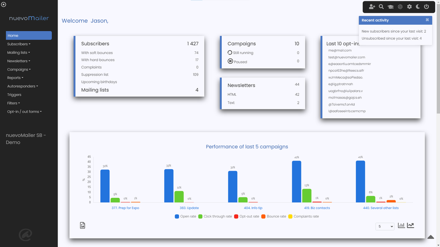Switch chart to bar graph view icon
Viewport: 440px width, 247px height.
coord(401,225)
